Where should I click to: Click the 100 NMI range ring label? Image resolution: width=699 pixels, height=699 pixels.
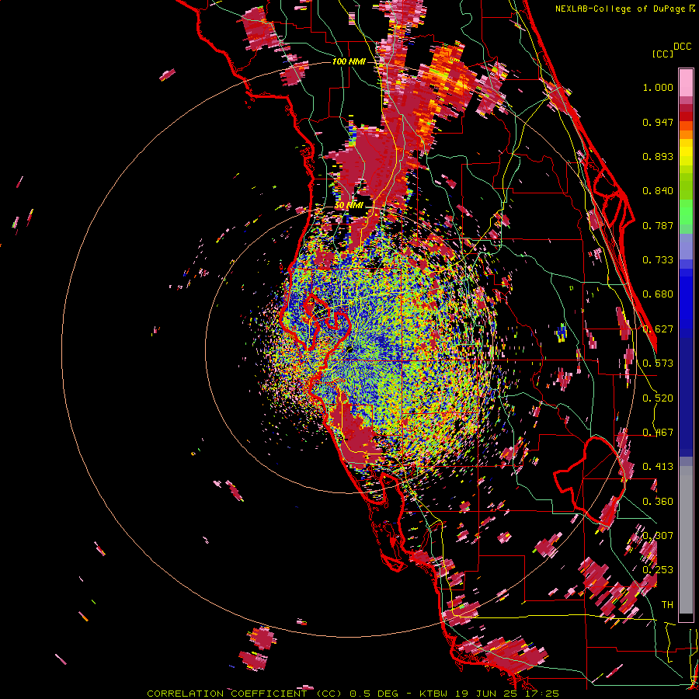(349, 61)
